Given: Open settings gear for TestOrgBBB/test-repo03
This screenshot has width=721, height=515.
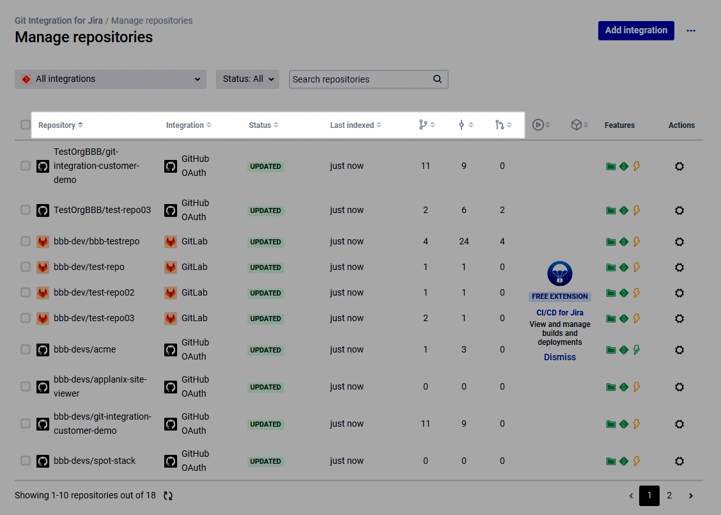Looking at the screenshot, I should 679,210.
